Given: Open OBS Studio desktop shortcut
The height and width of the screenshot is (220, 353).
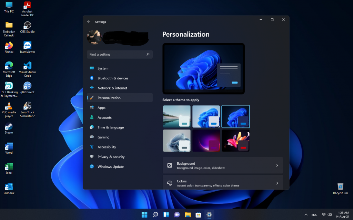Looking at the screenshot, I should (x=27, y=26).
